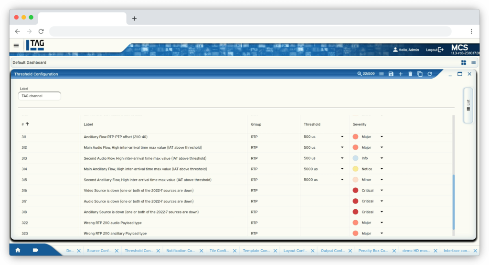Switch to Penalty Box Co... tab
Image resolution: width=489 pixels, height=265 pixels.
(x=373, y=251)
